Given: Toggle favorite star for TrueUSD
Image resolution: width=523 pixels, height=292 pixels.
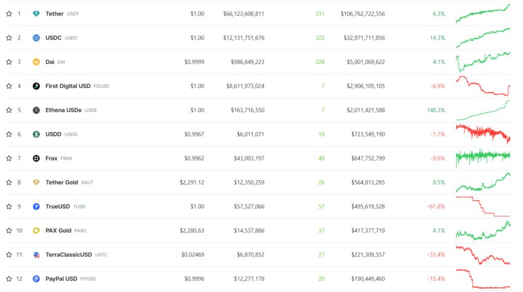Looking at the screenshot, I should (9, 207).
